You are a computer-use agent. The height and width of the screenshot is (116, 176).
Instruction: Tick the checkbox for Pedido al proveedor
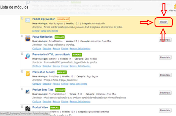tap(22, 18)
